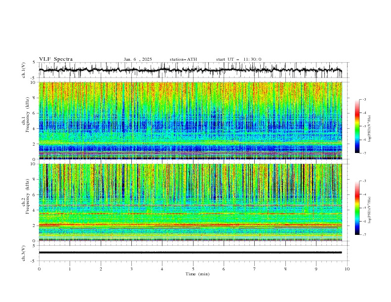The image size is (391, 302).
Task: Click the upper PSD color scale bar
Action: click(x=357, y=126)
